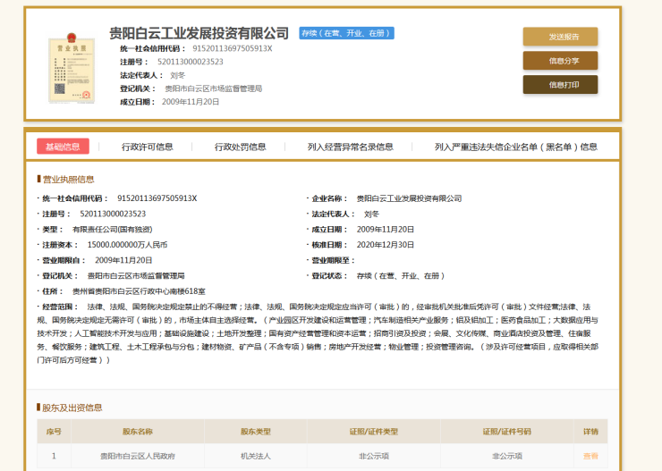Click header establishment date 2009年11月20日

click(x=191, y=102)
